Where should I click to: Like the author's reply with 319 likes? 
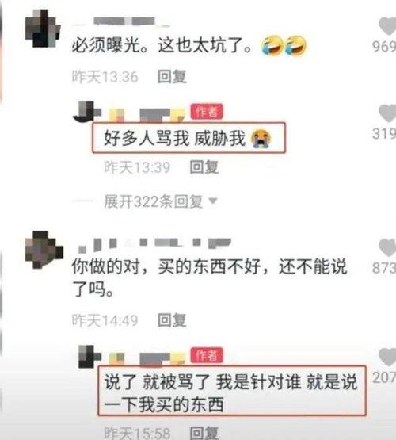point(388,113)
